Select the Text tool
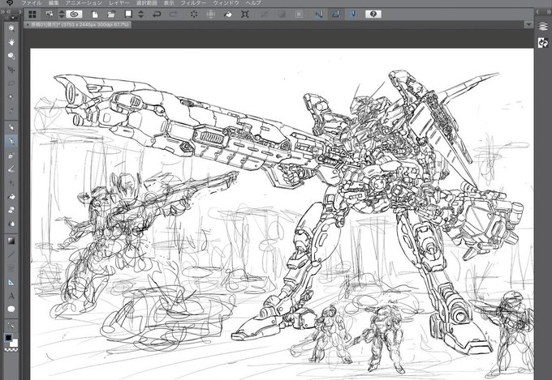Viewport: 552px width, 380px height. (x=11, y=296)
